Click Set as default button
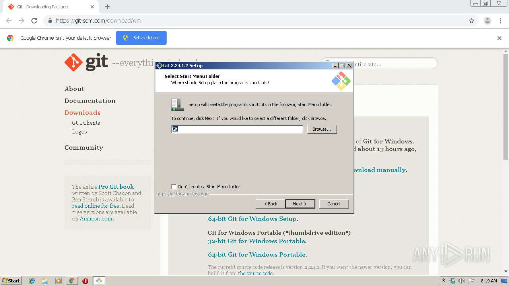 (141, 38)
